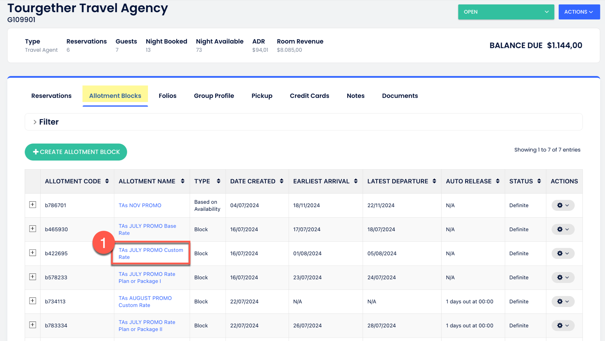The height and width of the screenshot is (341, 605).
Task: Sort table by Allotment Name arrows
Action: (x=183, y=181)
